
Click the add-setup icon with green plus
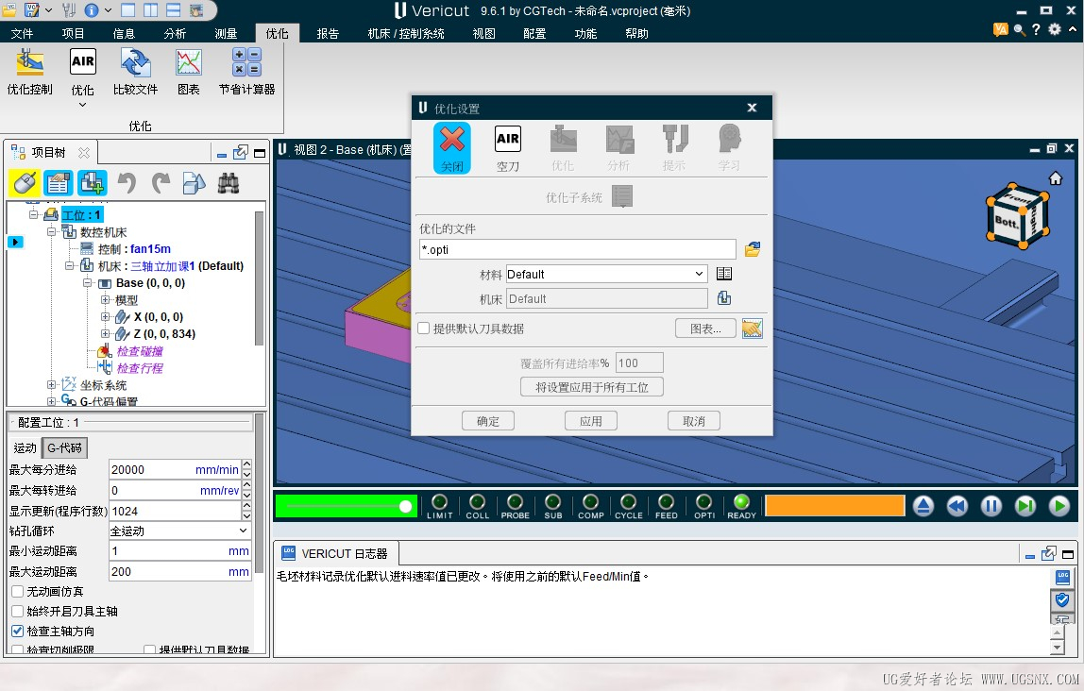click(x=92, y=183)
